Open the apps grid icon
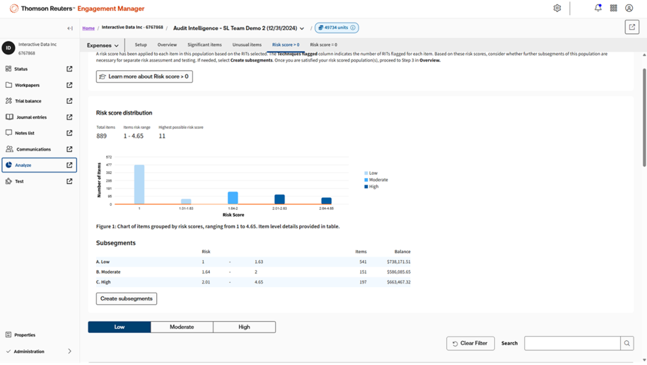The height and width of the screenshot is (365, 647). point(614,8)
